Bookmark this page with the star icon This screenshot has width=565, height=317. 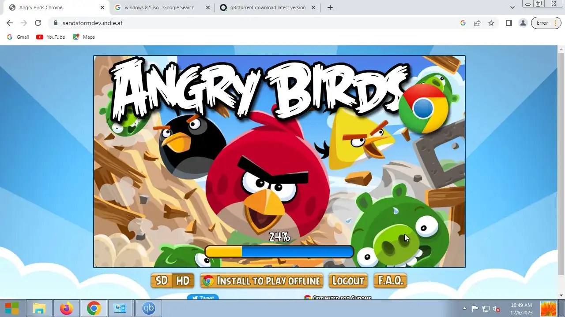(x=491, y=23)
